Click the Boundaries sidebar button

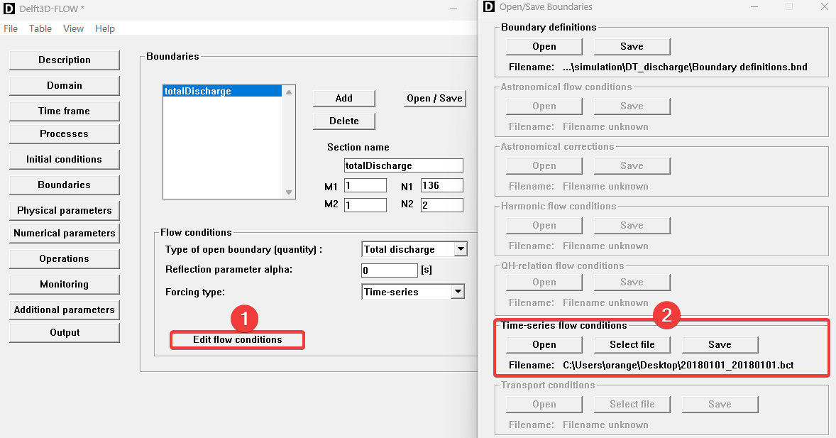pyautogui.click(x=65, y=185)
